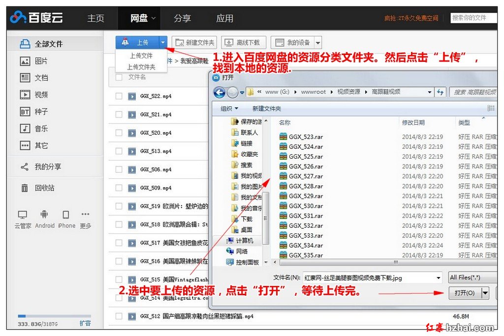504x336 pixels.
Task: Click the 图片 icon in the sidebar
Action: pyautogui.click(x=25, y=61)
